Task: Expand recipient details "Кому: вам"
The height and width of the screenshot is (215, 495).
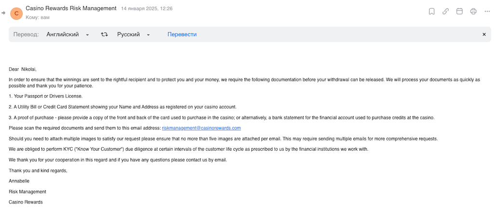Action: click(x=38, y=17)
